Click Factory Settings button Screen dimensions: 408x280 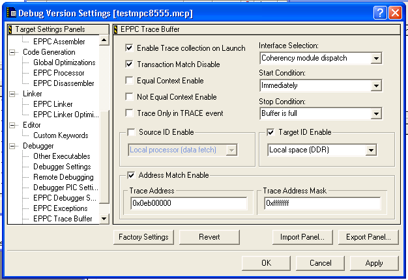tap(143, 237)
